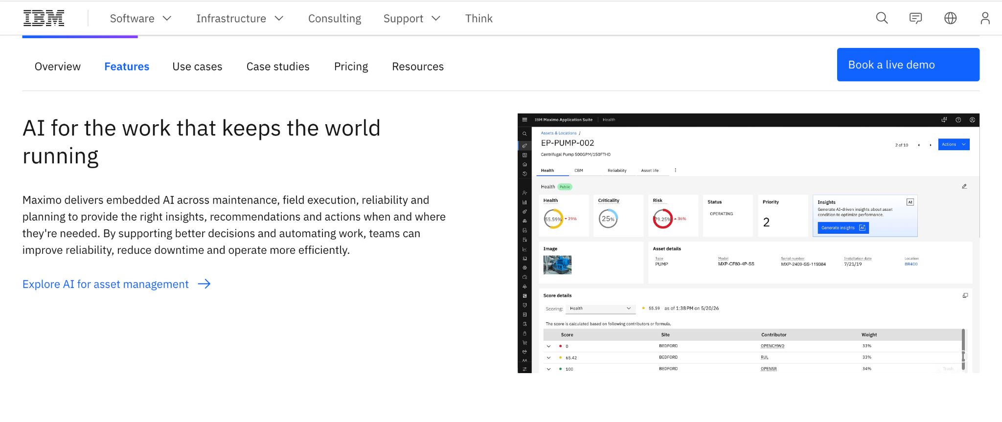Image resolution: width=1002 pixels, height=422 pixels.
Task: Click the blue pump image thumbnail
Action: (557, 265)
